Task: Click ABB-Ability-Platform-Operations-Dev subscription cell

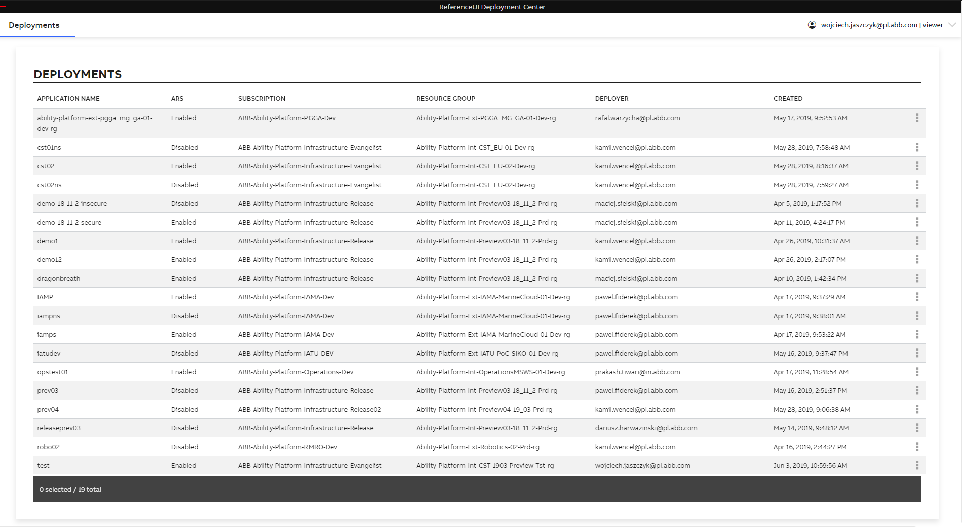Action: click(296, 372)
